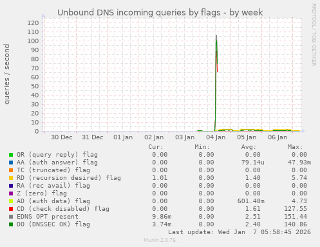Click the 50 y-axis tick label
The image size is (320, 247).
pos(35,86)
